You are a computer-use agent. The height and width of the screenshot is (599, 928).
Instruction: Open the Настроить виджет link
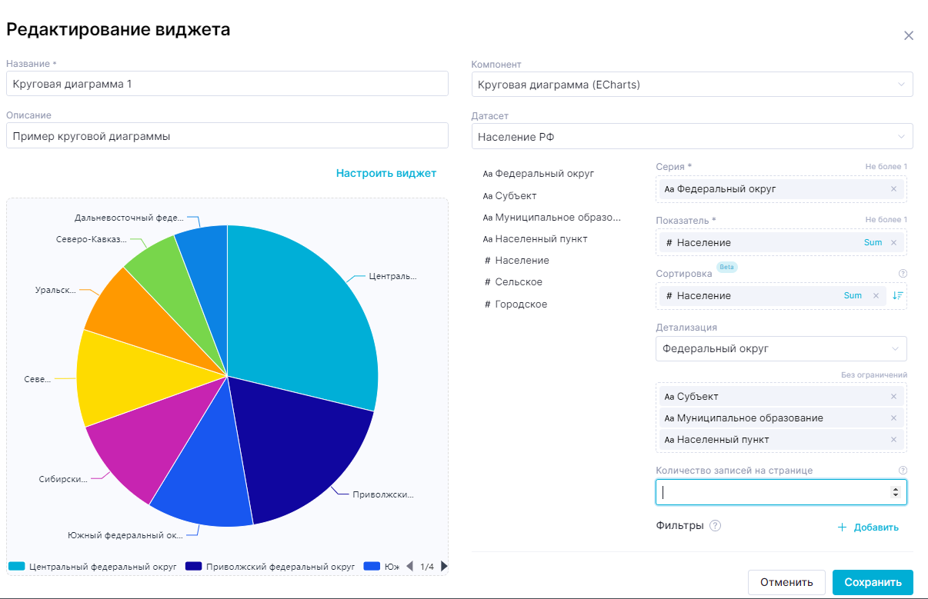click(386, 174)
